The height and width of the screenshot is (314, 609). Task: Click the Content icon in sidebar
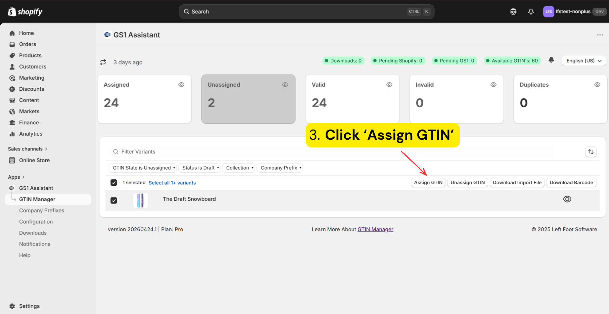(x=12, y=100)
